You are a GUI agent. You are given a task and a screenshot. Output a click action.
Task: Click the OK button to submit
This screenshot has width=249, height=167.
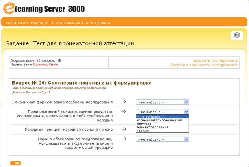pos(15,163)
